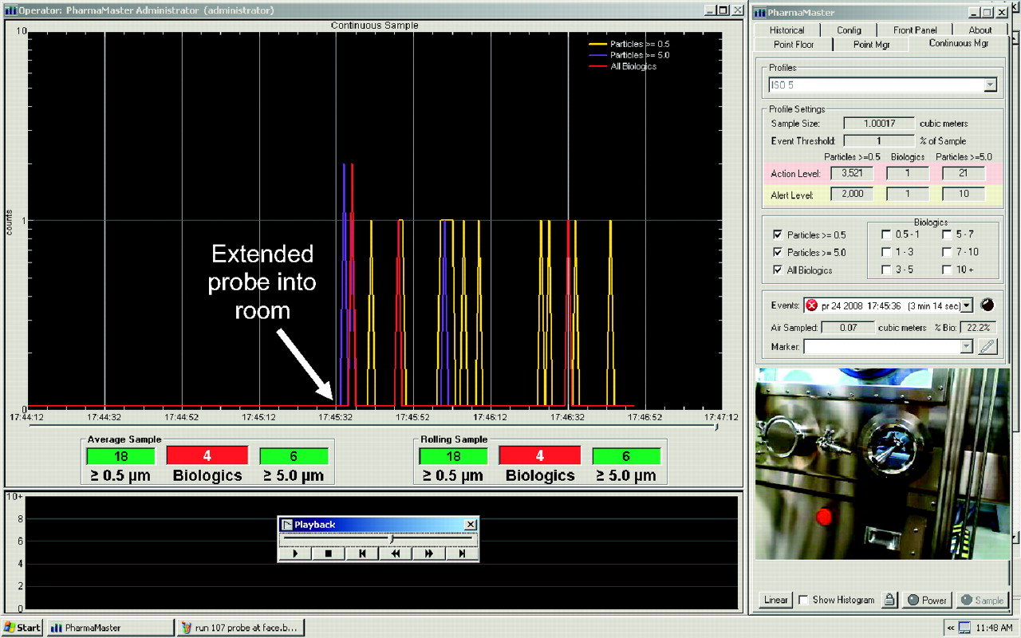Uncheck Particles >= 5.0 checkbox
This screenshot has width=1021, height=638.
777,253
